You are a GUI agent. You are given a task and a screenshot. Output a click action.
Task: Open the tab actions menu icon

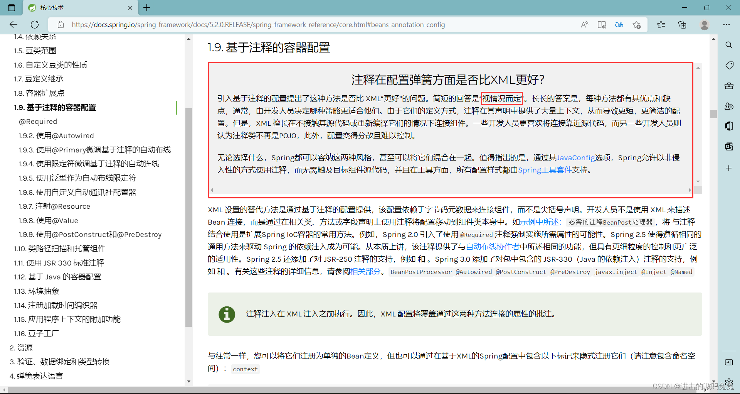pyautogui.click(x=12, y=7)
